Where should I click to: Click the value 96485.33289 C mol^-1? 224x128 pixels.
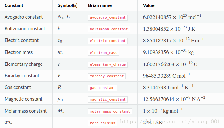(x=166, y=76)
